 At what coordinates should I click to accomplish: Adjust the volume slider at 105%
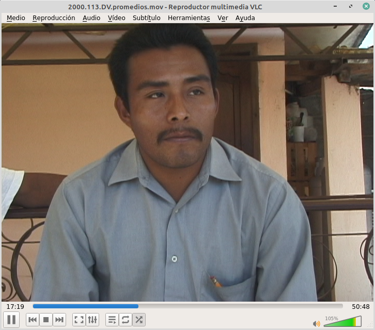342,321
